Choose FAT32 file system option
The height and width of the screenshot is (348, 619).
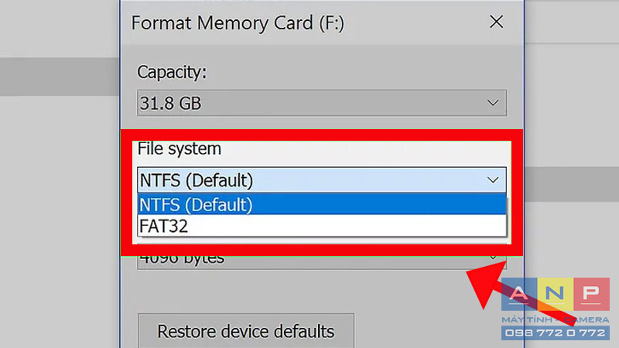[x=321, y=226]
